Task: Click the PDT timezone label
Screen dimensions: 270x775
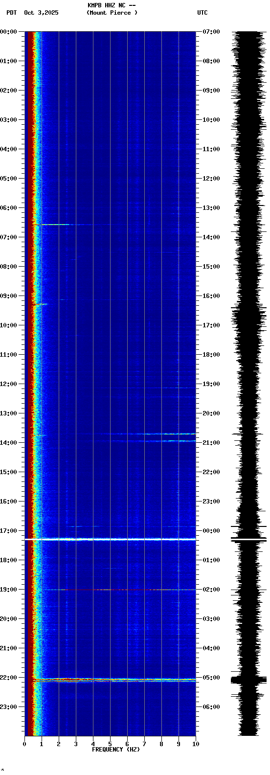Action: [x=11, y=13]
